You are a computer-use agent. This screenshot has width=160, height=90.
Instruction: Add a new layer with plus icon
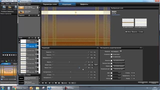click(x=29, y=38)
